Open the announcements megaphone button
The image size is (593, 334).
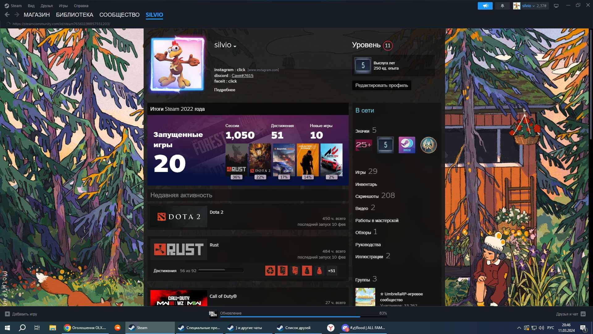(x=485, y=6)
